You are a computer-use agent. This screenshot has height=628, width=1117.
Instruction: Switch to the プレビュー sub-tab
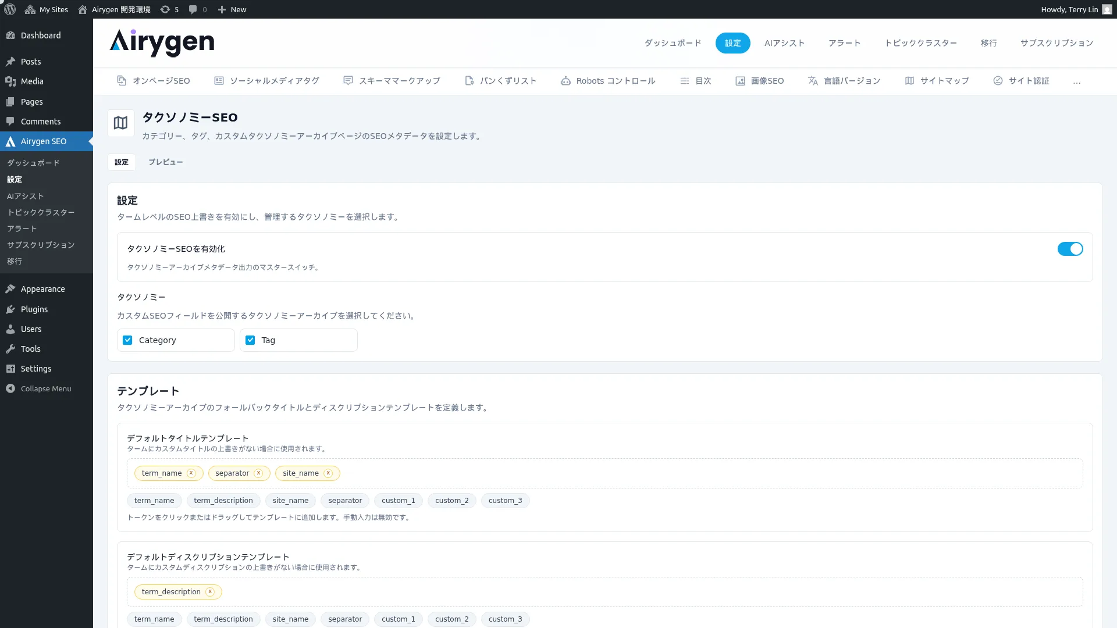coord(165,162)
